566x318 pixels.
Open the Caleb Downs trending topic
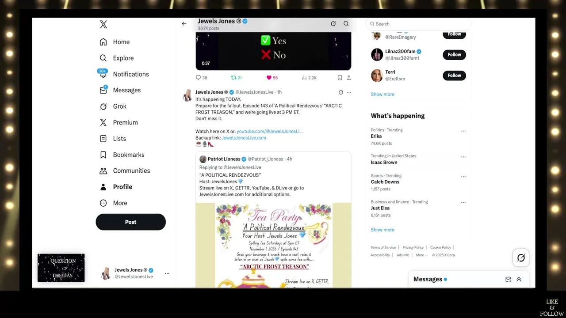[x=385, y=182]
